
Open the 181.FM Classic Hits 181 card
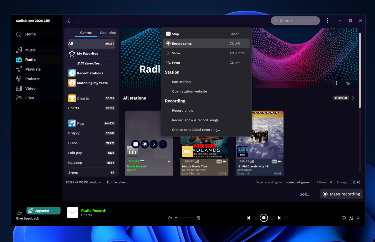point(259,143)
